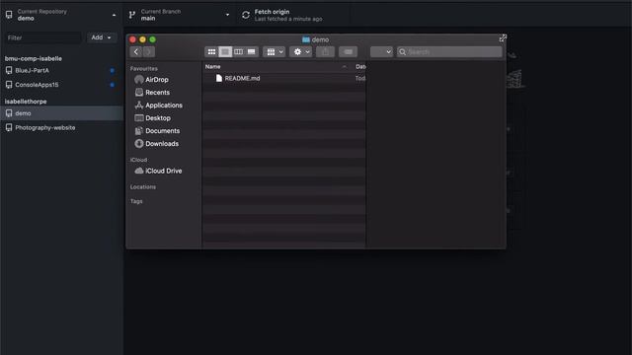The height and width of the screenshot is (355, 632).
Task: Click the Locations sidebar heading
Action: pyautogui.click(x=143, y=187)
